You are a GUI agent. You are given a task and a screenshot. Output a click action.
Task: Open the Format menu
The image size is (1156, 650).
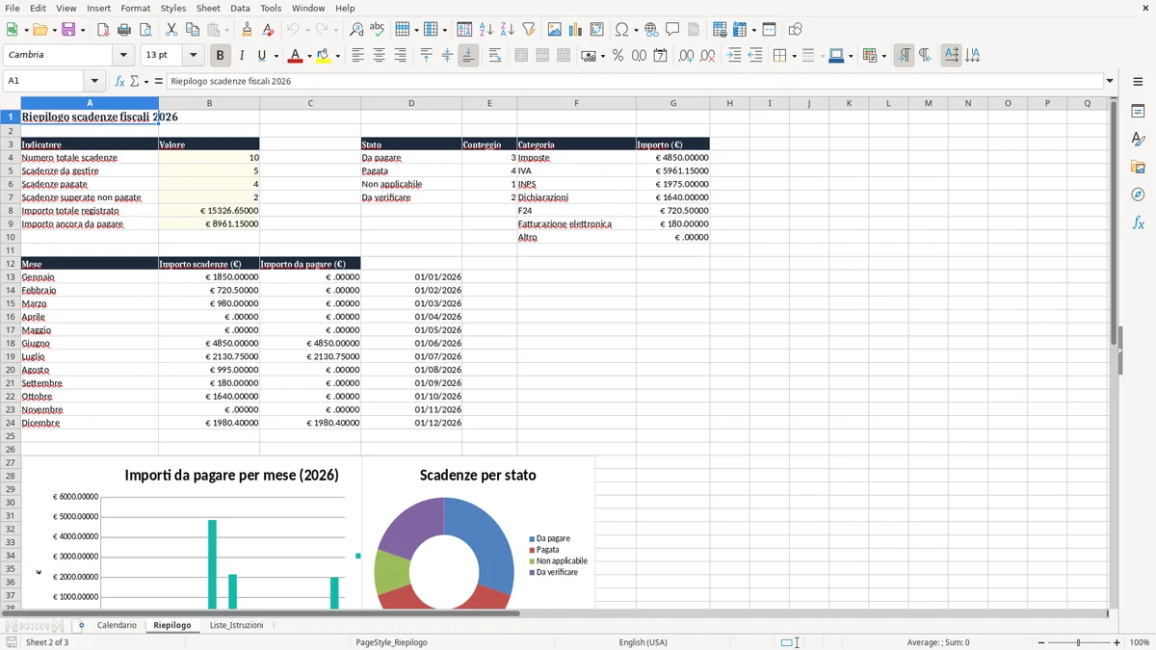[135, 8]
